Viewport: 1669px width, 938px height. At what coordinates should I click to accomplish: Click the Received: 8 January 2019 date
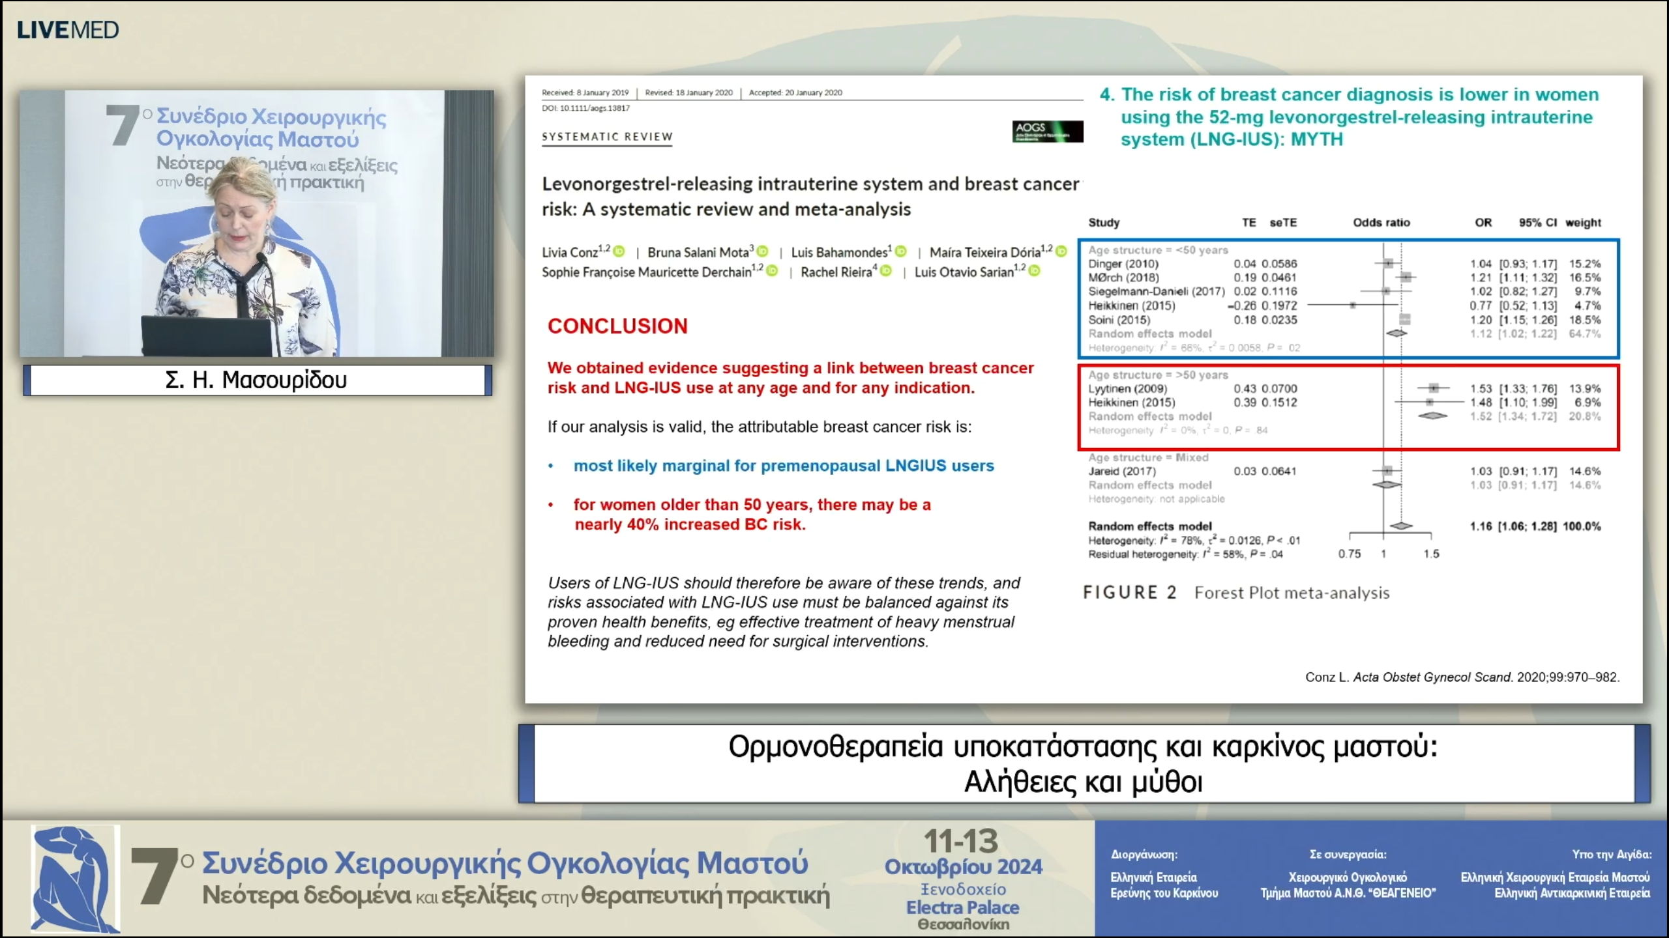click(x=585, y=92)
